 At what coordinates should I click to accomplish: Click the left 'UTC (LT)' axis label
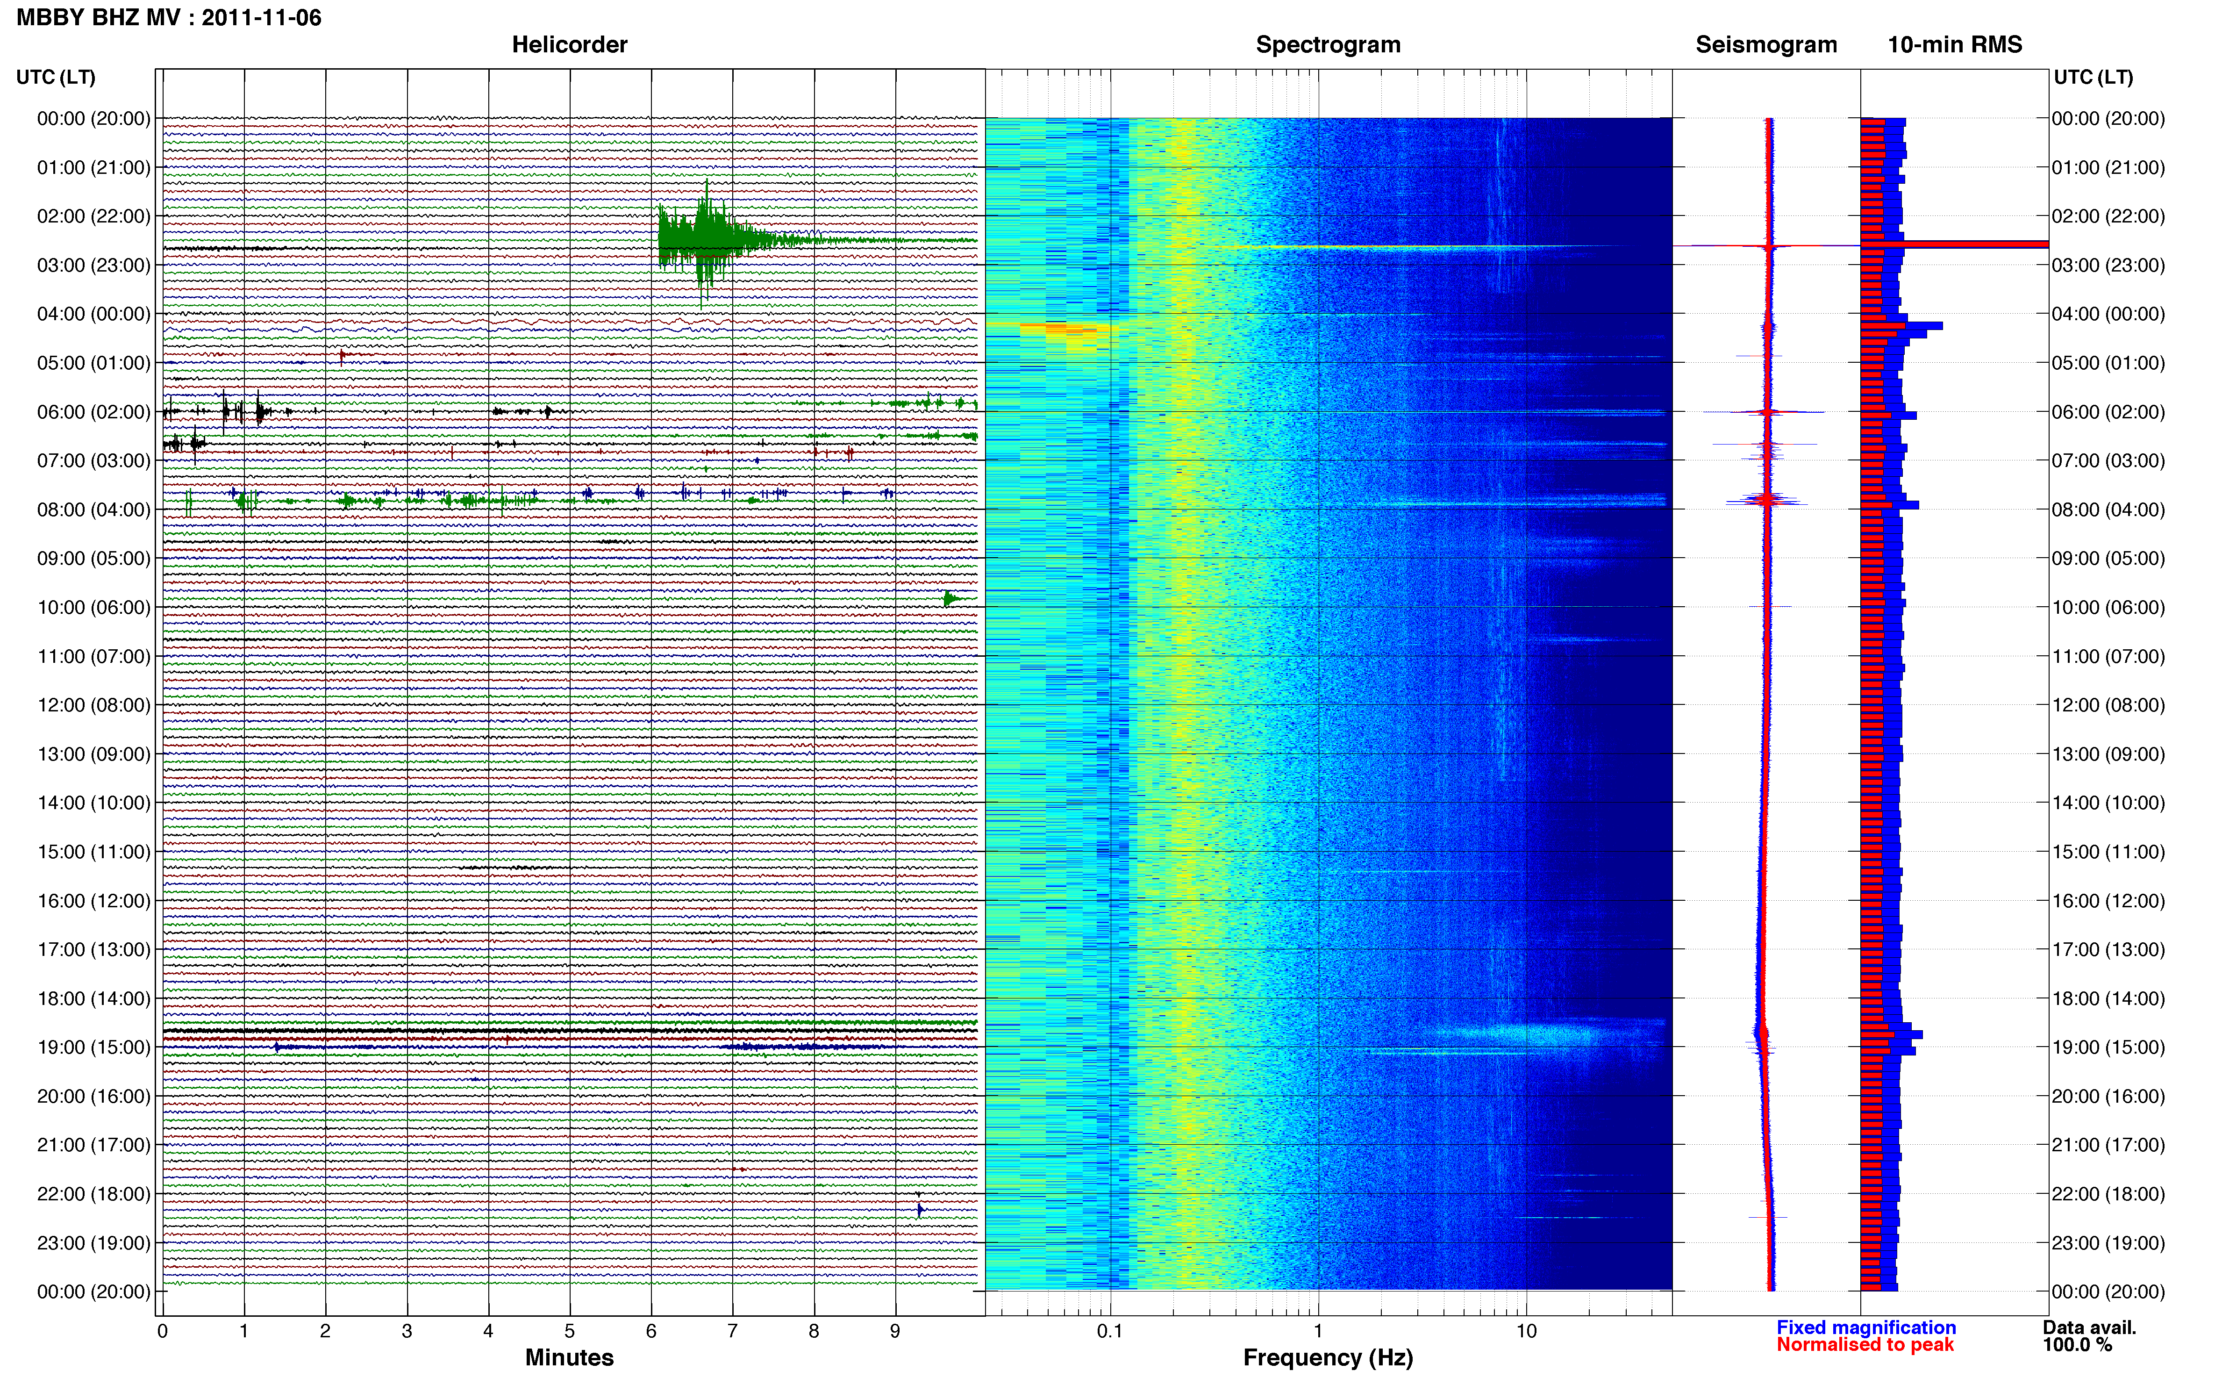coord(56,77)
